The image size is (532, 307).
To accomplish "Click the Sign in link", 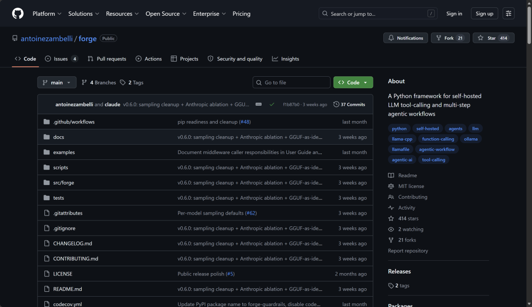I will coord(454,14).
